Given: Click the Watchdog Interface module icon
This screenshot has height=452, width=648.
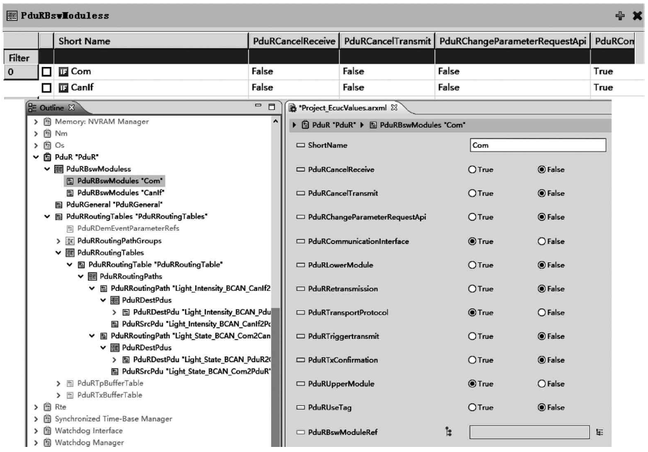Looking at the screenshot, I should pyautogui.click(x=47, y=431).
